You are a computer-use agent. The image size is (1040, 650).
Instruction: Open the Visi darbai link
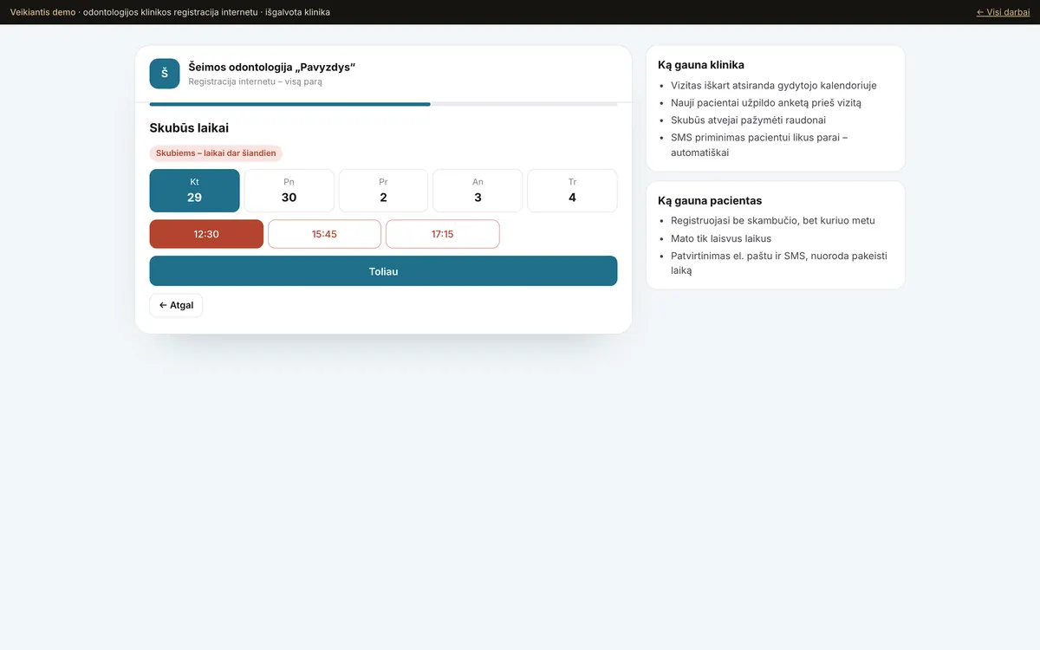[1003, 12]
